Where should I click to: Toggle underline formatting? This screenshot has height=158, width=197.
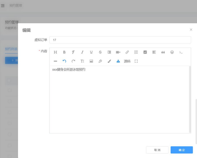(91, 52)
